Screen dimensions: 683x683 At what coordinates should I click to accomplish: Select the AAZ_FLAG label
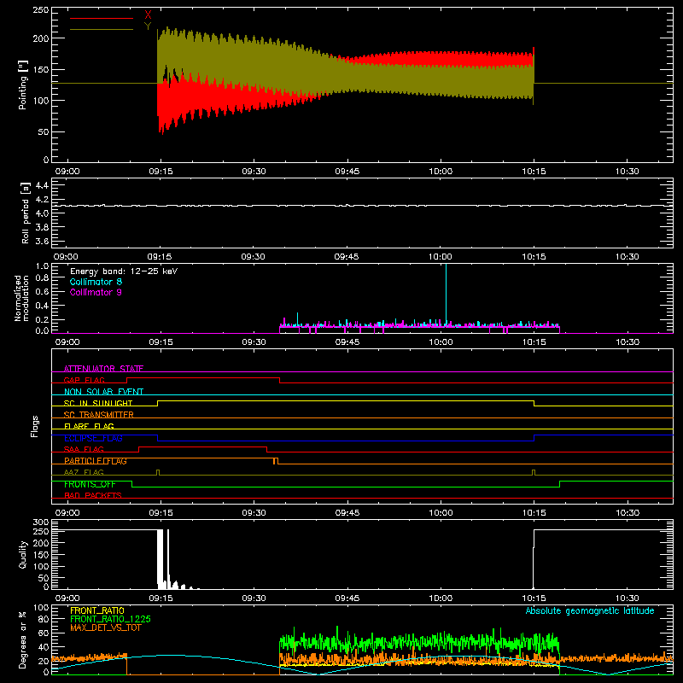(x=84, y=472)
